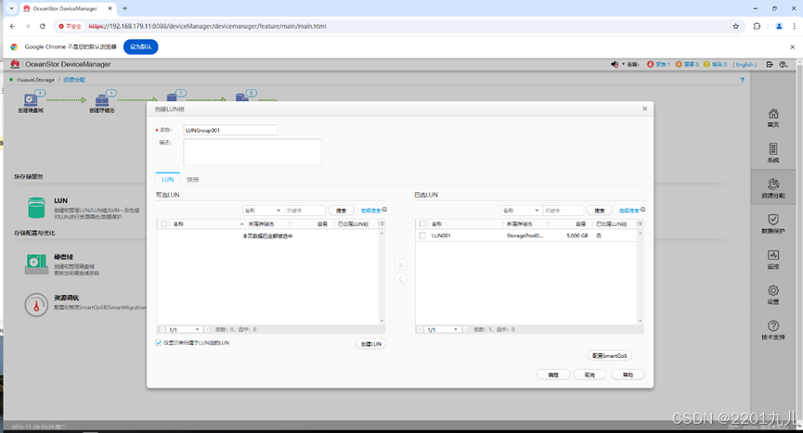Click the blue page help question mark
The width and height of the screenshot is (803, 433).
tap(742, 81)
